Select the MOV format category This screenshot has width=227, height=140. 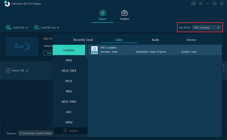click(x=69, y=81)
